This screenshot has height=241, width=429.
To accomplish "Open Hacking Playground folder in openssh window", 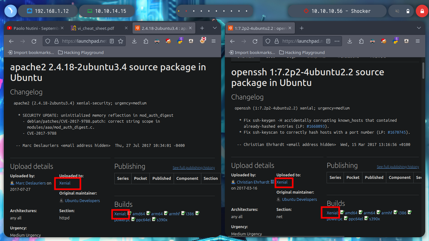I will click(x=302, y=52).
